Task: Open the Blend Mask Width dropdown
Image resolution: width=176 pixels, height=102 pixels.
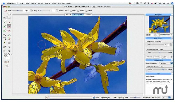Action: coord(166,63)
